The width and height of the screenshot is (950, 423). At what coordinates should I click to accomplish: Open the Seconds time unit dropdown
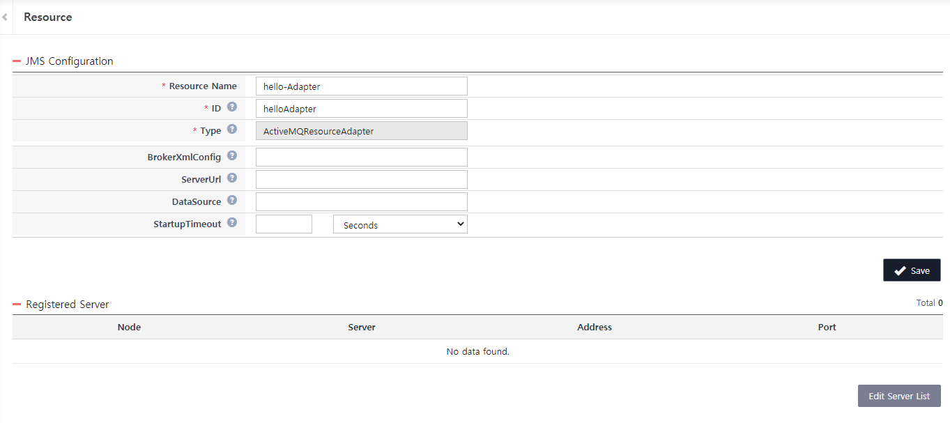tap(400, 224)
